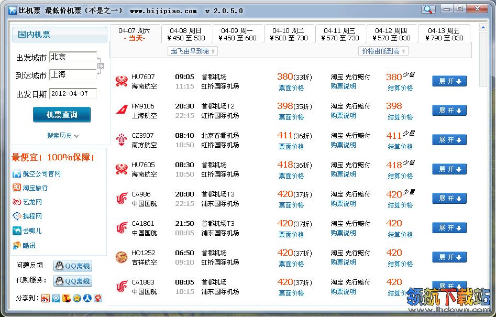Screen dimensions: 496x317
Task: Expand details for flight CA1861
Action: click(449, 228)
